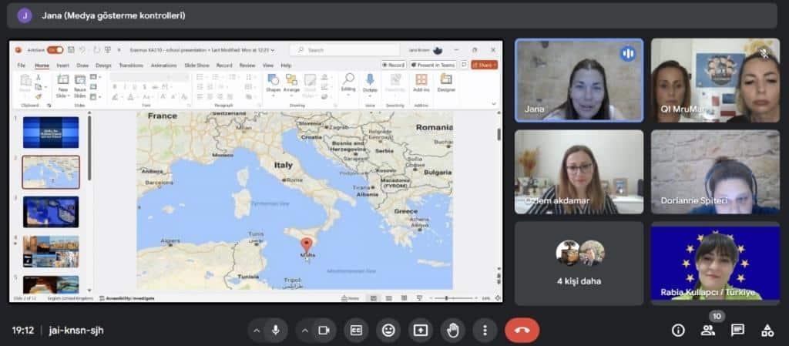Leave the call with the red hang-up button

click(x=522, y=330)
